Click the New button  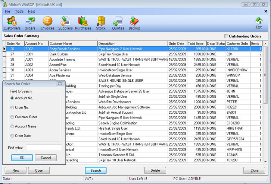coord(16,170)
